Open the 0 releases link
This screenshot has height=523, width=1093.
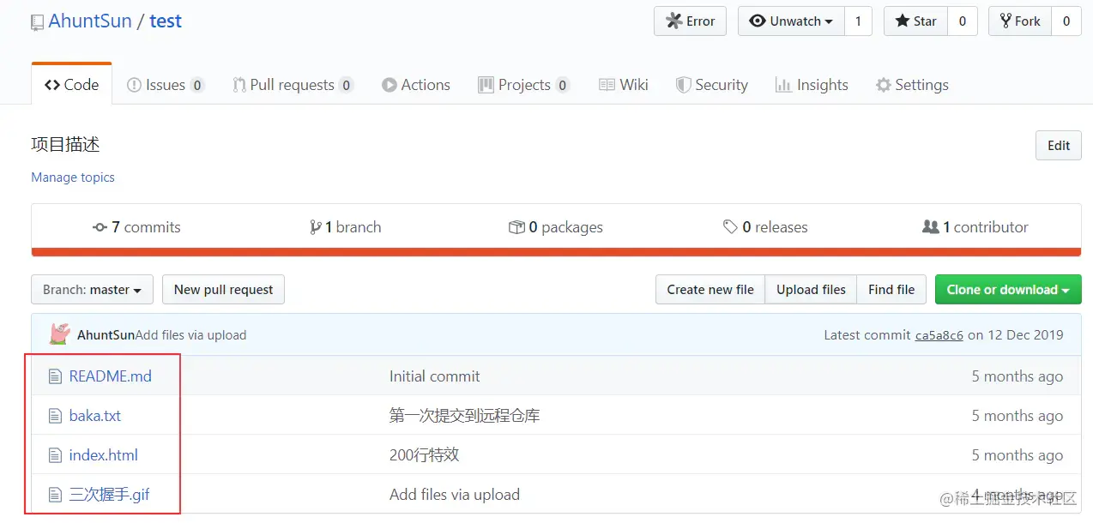click(x=765, y=227)
